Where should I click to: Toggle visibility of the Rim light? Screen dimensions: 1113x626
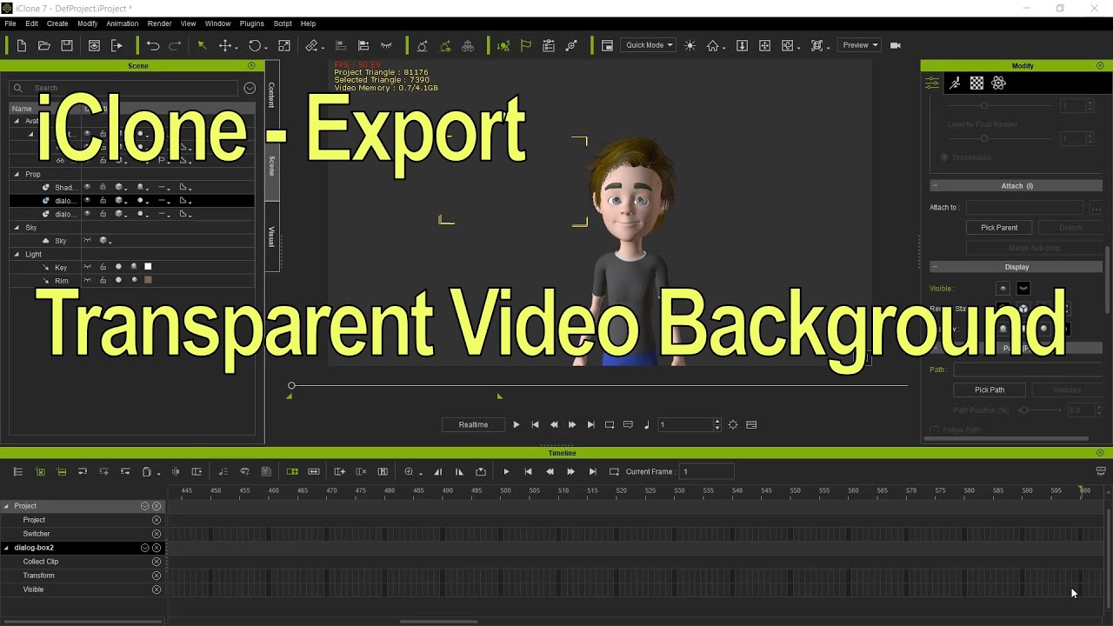(87, 280)
